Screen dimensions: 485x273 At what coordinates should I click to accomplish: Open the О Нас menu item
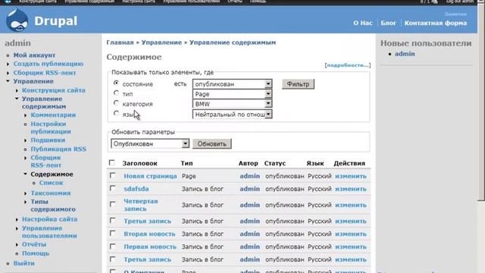(x=363, y=23)
